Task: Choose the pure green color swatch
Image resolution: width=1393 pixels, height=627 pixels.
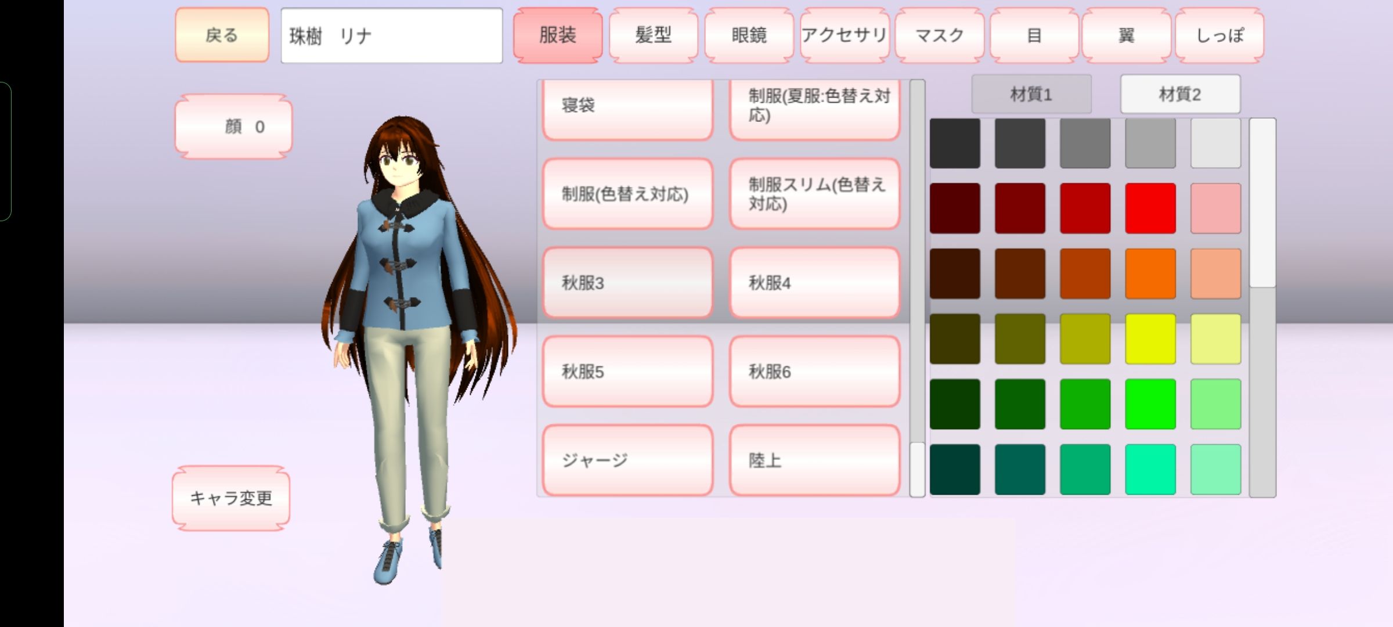Action: click(x=1150, y=404)
